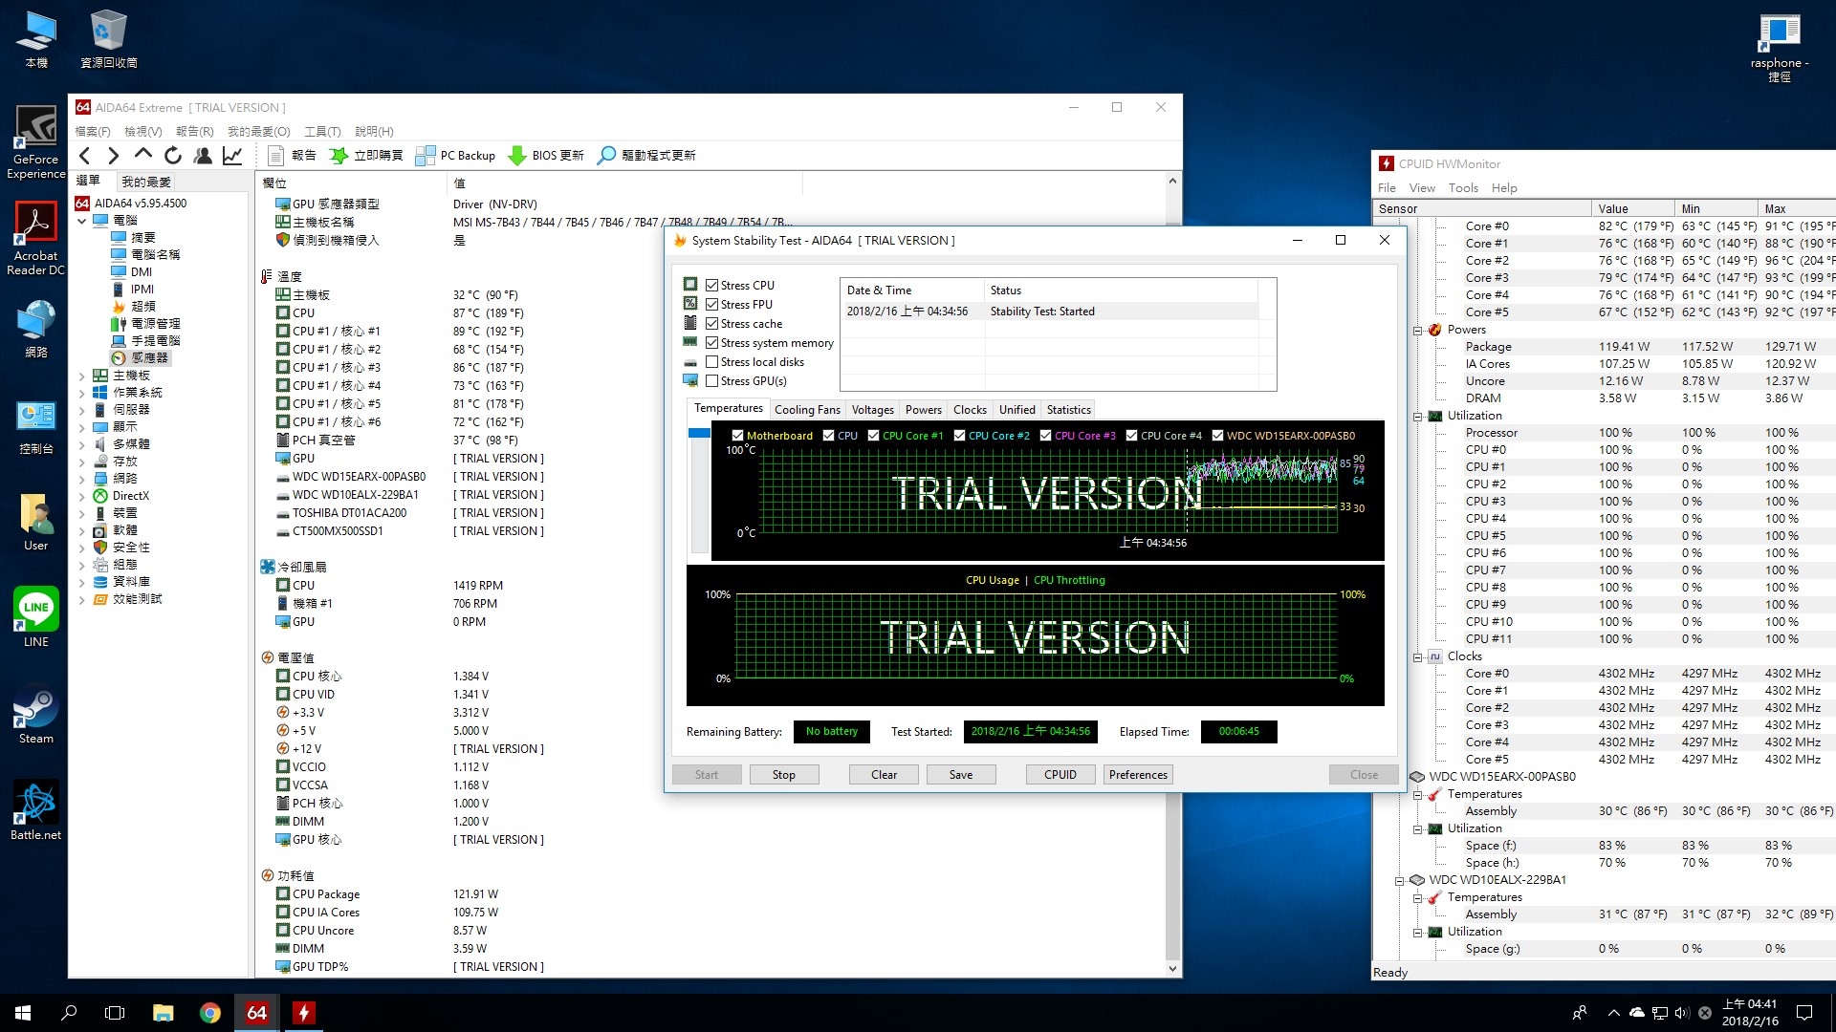Viewport: 1836px width, 1032px height.
Task: Click AIDA64 refresh icon
Action: (173, 156)
